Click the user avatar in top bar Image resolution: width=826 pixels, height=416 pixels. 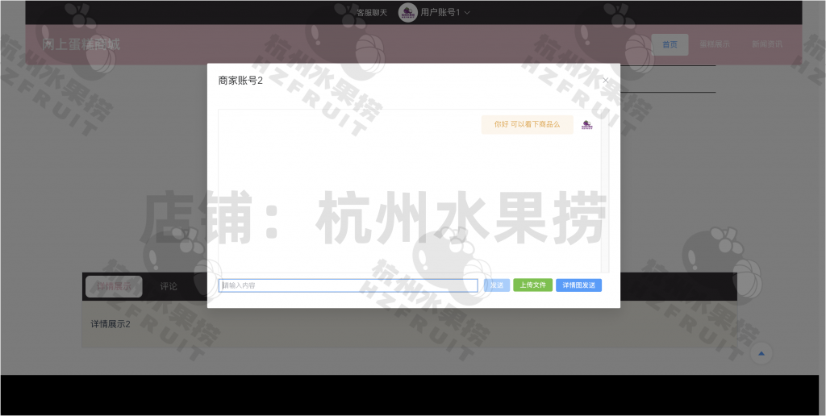[x=407, y=13]
